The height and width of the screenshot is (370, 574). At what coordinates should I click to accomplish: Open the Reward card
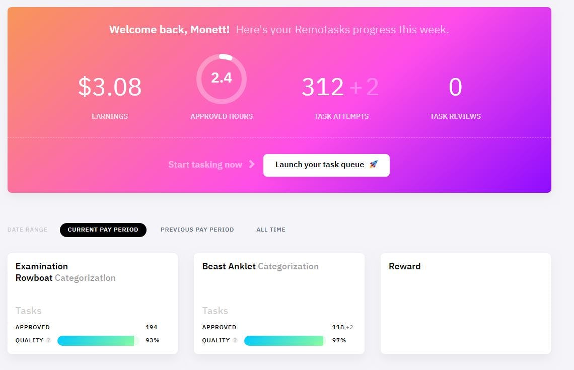pos(465,303)
